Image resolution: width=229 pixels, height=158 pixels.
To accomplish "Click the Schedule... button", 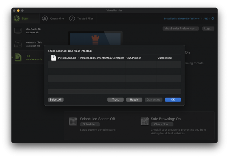I will tap(90, 124).
